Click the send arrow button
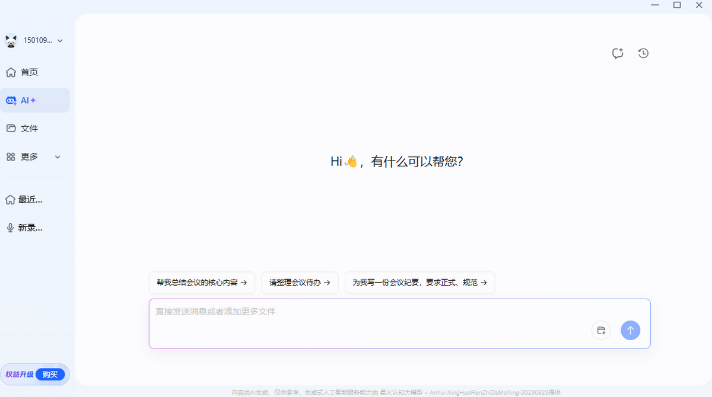 point(631,330)
